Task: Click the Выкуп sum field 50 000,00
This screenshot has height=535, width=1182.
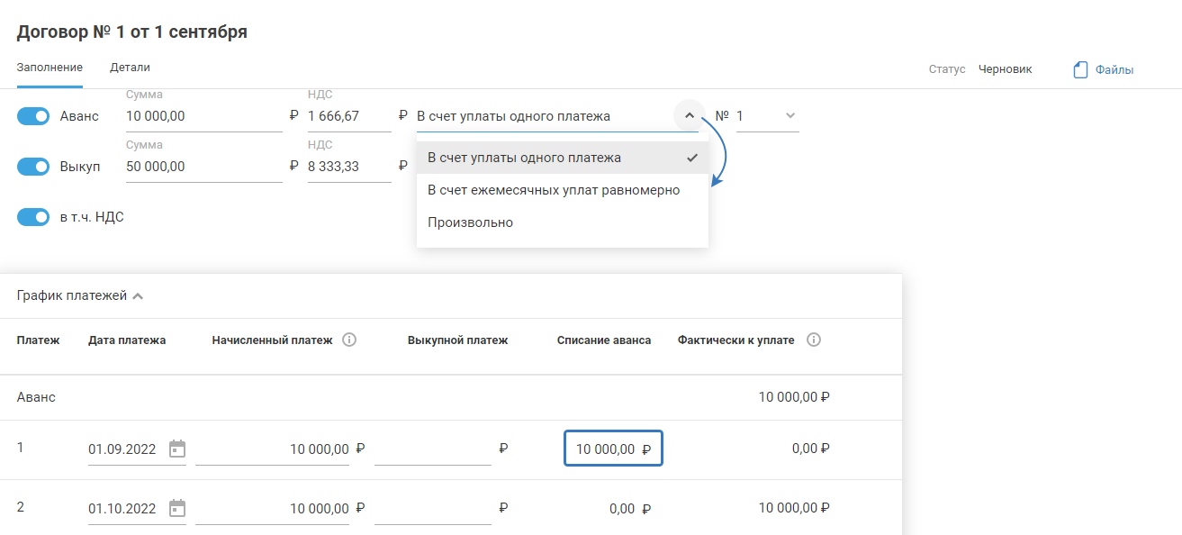Action: [203, 167]
